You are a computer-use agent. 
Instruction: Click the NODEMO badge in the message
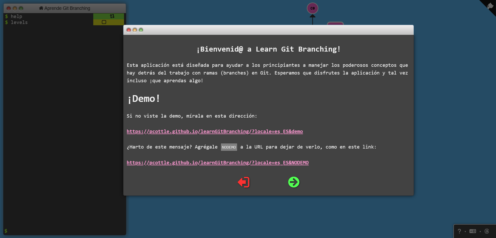pos(229,147)
